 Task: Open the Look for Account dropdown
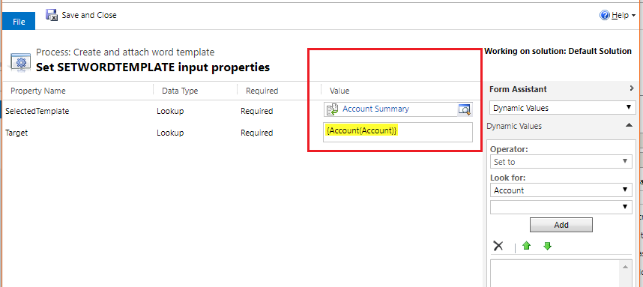tap(561, 190)
